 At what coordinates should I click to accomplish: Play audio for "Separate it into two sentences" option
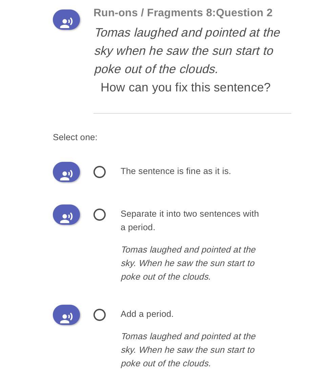pyautogui.click(x=66, y=215)
